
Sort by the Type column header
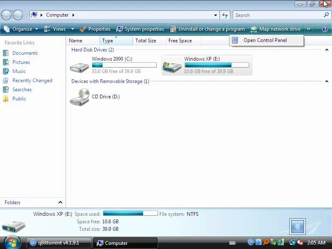[116, 40]
